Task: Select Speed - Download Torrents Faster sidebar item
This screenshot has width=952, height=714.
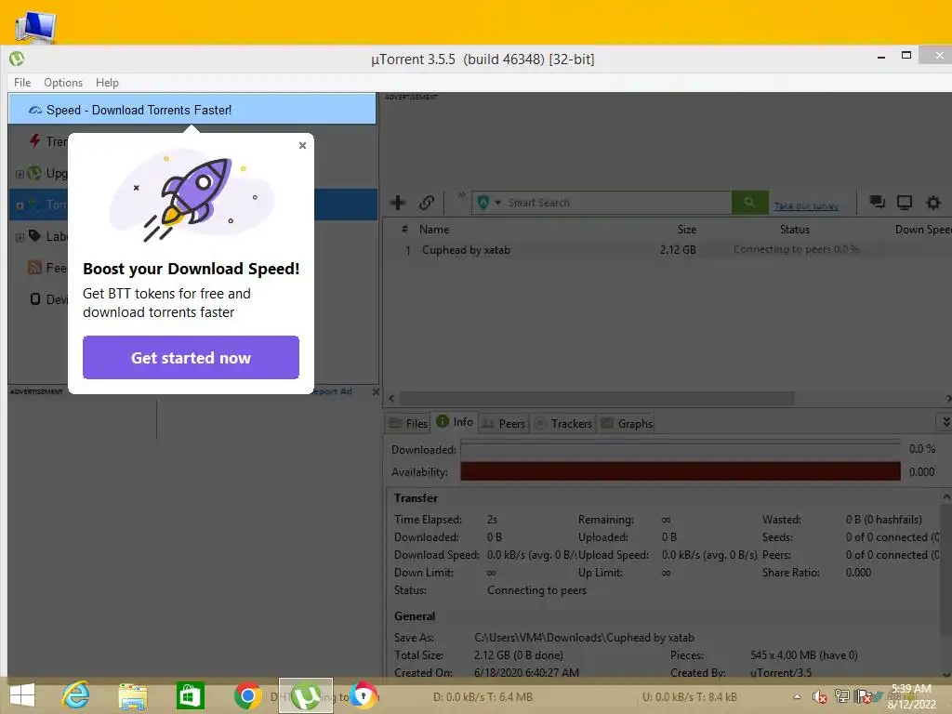Action: click(192, 110)
